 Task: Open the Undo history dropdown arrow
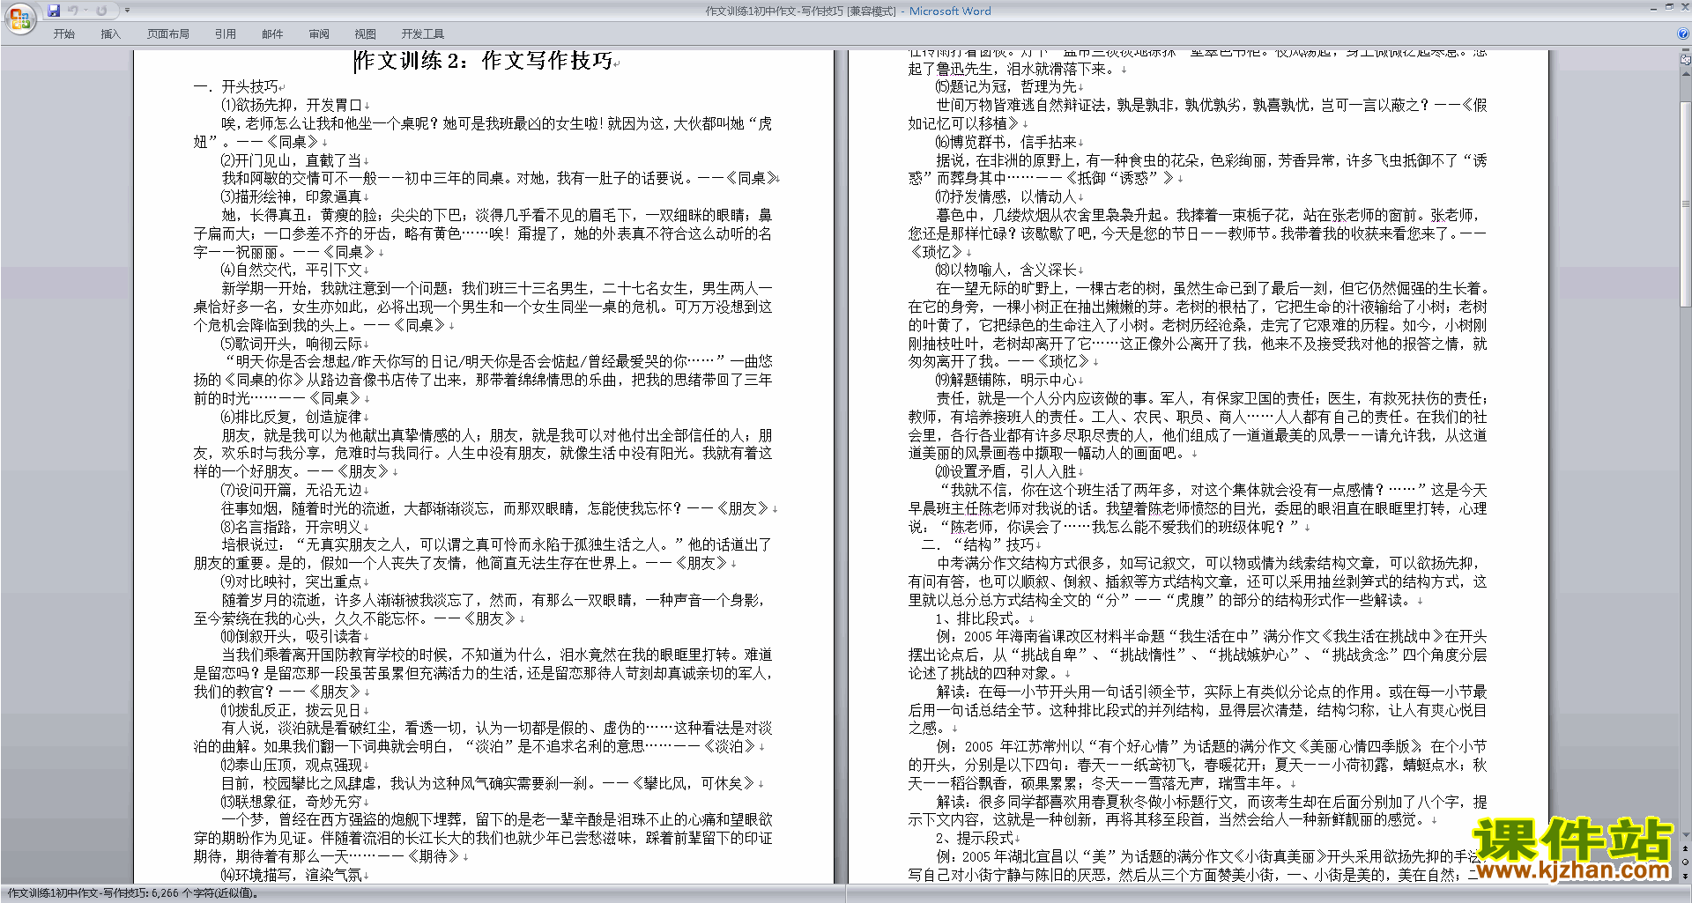[85, 11]
